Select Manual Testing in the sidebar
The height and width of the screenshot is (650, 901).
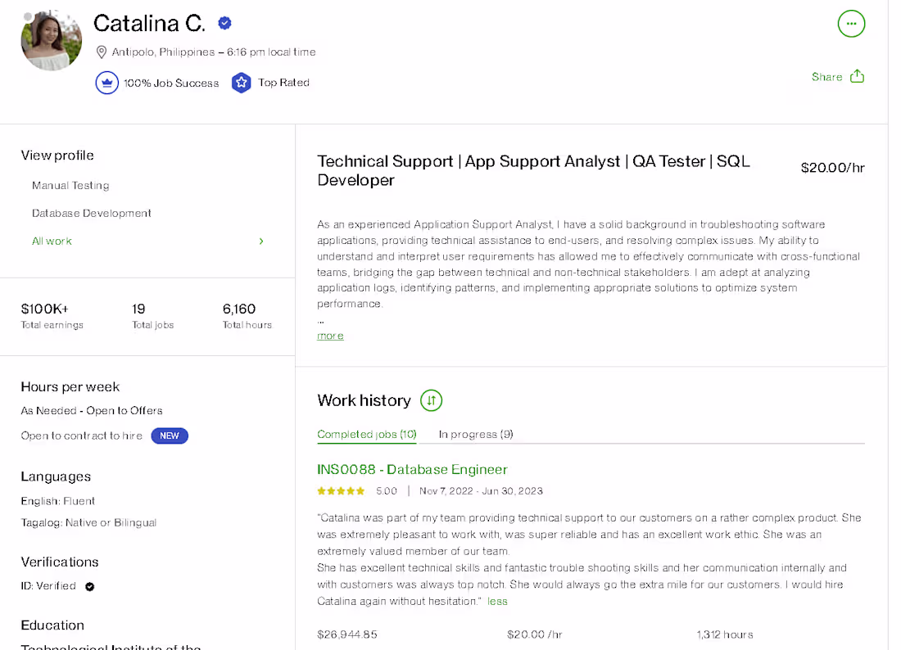point(70,185)
